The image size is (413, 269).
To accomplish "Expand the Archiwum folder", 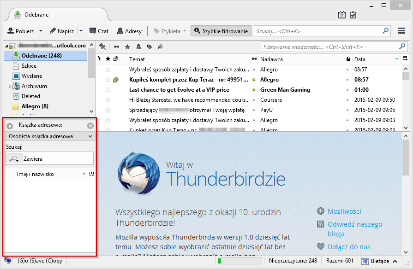I will (x=10, y=86).
